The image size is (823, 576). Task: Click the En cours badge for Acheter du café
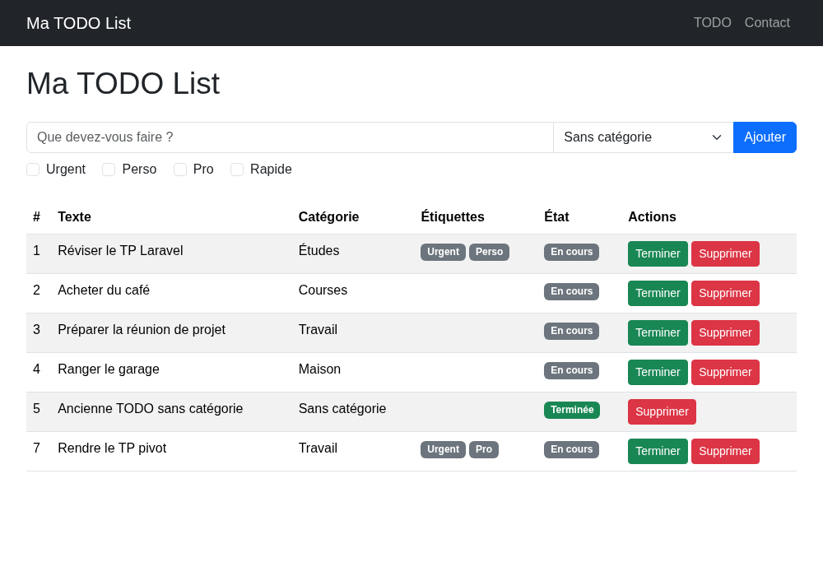572,291
